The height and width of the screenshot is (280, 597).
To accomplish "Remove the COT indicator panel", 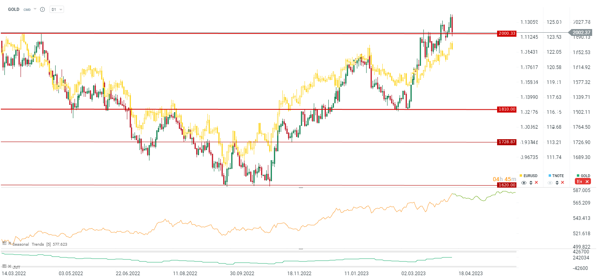I will tap(10, 266).
